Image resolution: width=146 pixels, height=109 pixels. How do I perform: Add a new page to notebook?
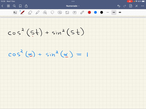coord(130,6)
